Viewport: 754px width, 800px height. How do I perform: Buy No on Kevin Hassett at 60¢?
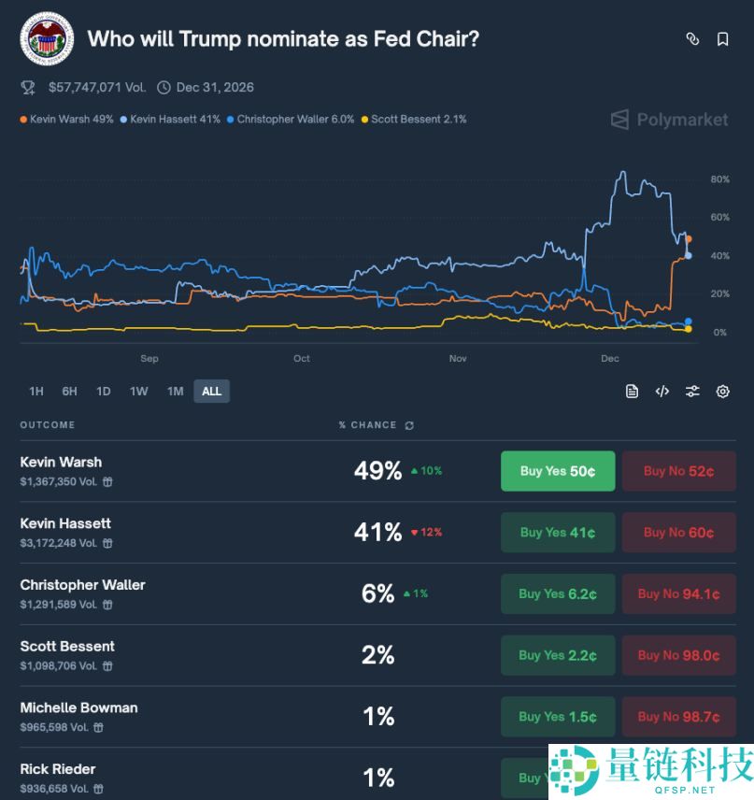(x=678, y=533)
